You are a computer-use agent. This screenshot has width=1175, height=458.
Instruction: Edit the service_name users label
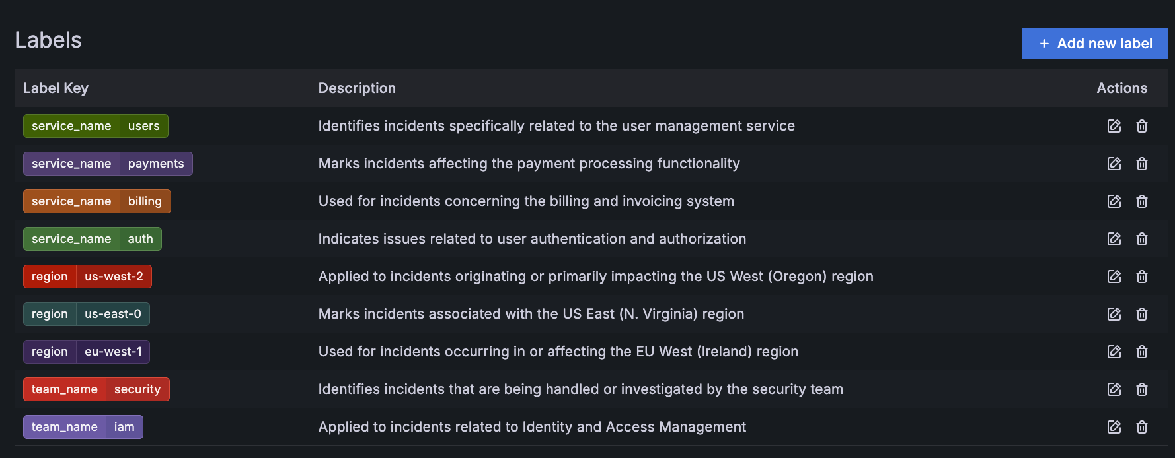tap(1114, 126)
